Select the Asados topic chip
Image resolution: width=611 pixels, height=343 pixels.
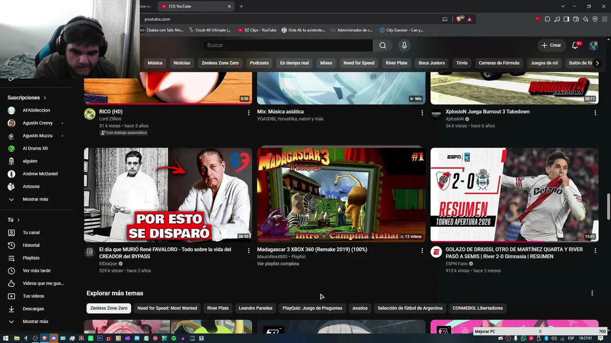click(360, 308)
